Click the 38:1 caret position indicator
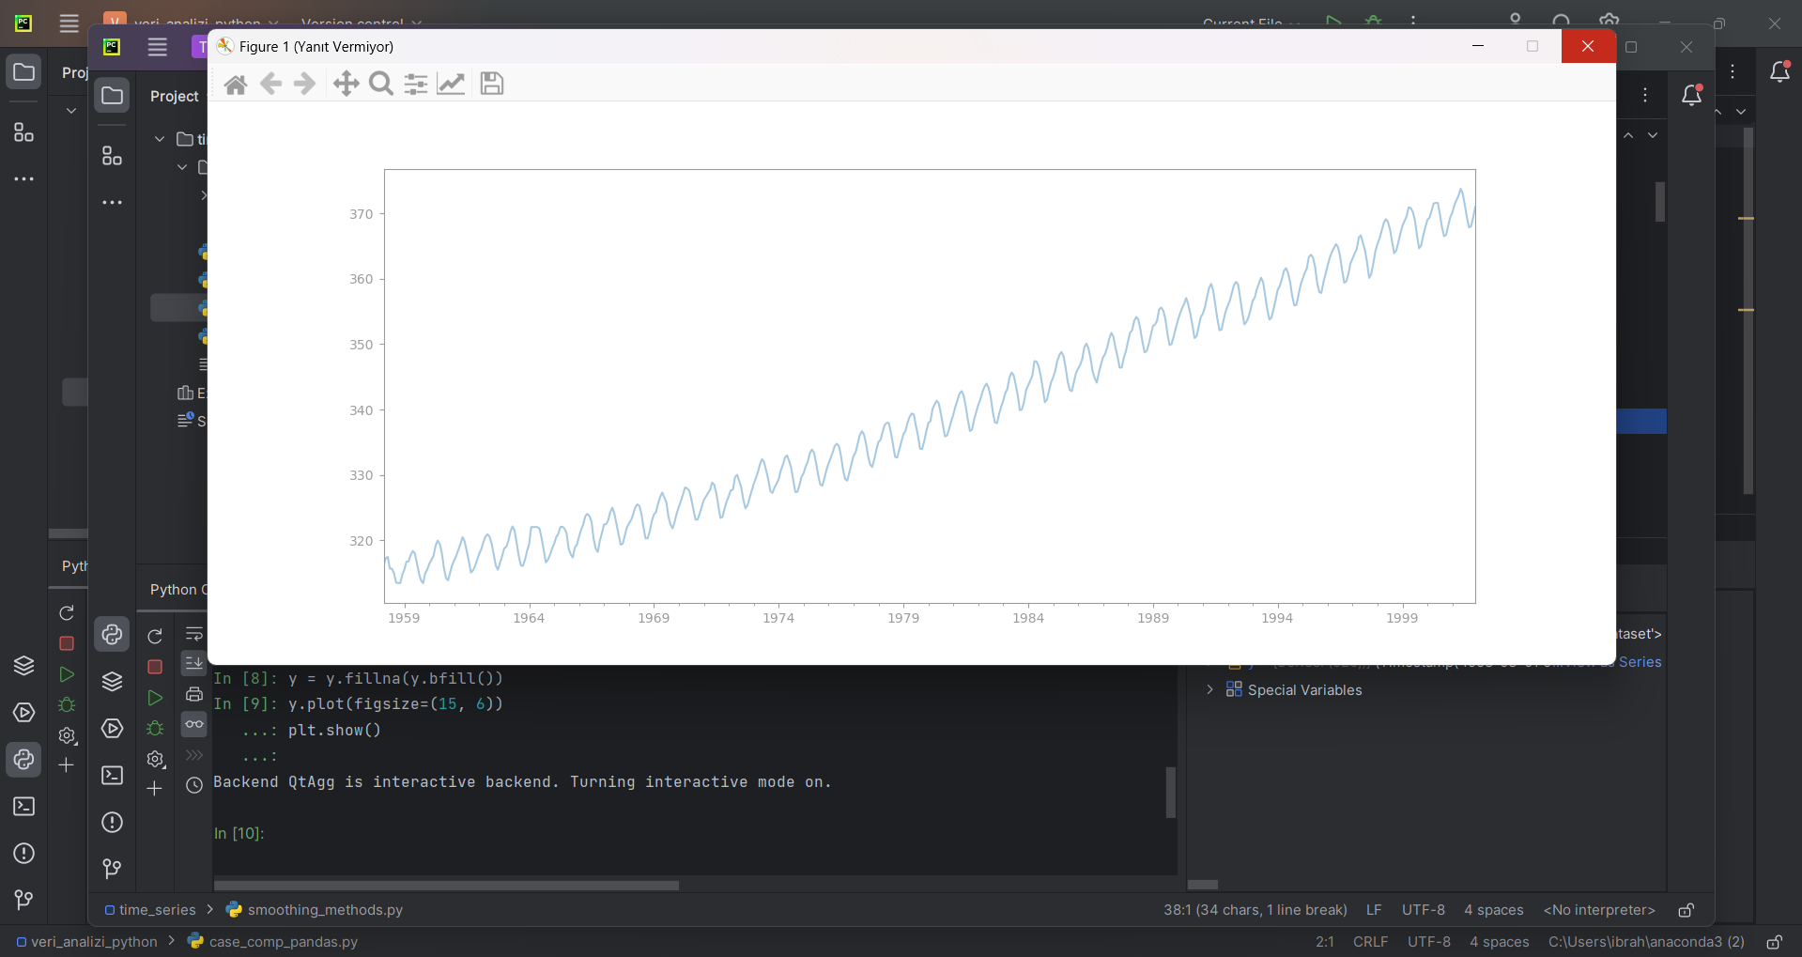 tap(1255, 910)
